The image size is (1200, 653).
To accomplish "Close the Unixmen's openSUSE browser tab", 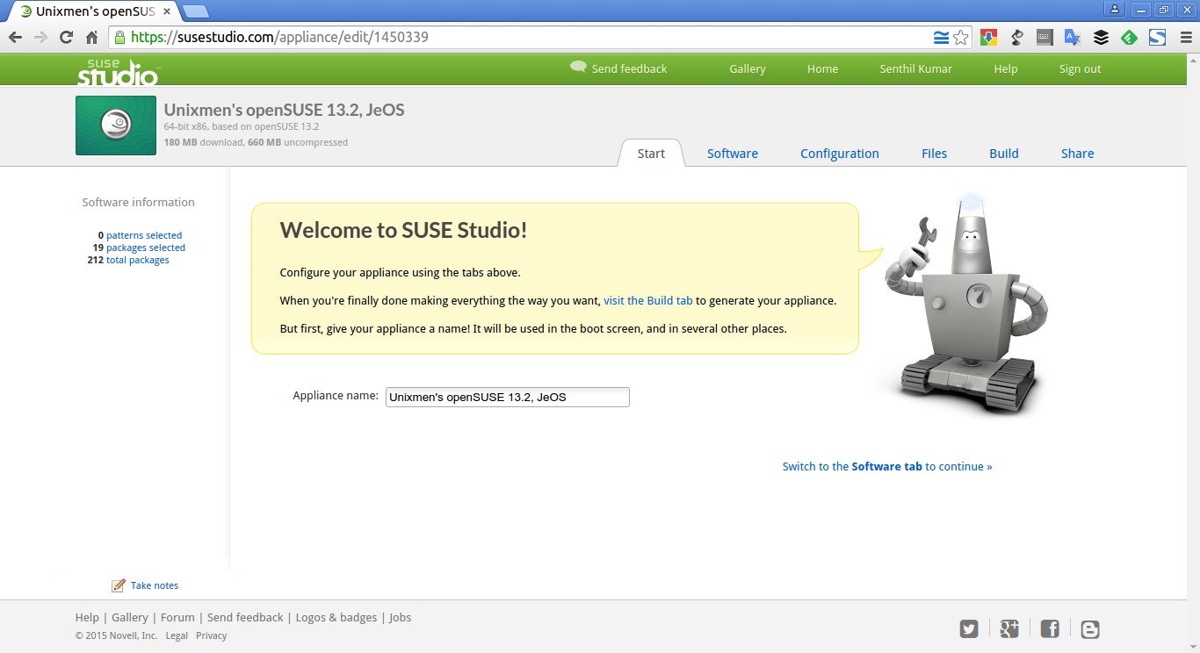I will [x=167, y=11].
